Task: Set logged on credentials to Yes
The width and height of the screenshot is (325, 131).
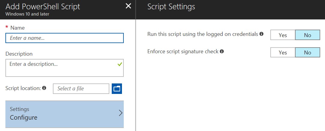Action: click(283, 35)
